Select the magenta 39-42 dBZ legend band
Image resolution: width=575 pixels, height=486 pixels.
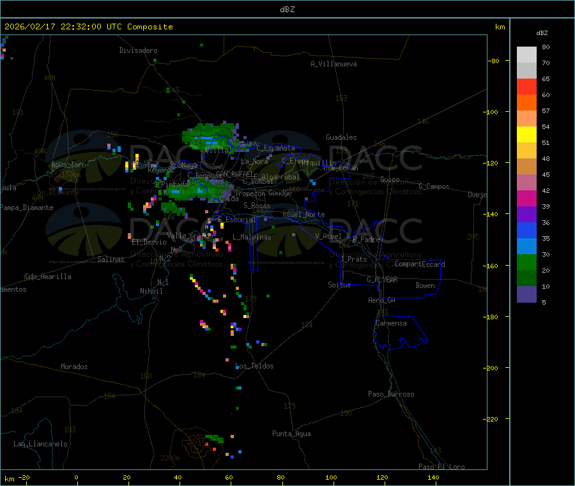[526, 198]
